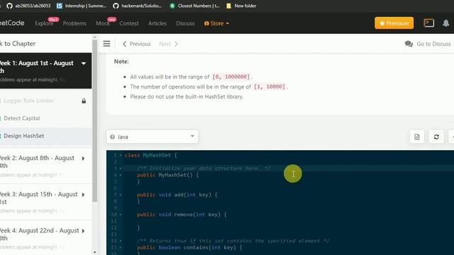
Task: Go to Previous problem
Action: 137,44
